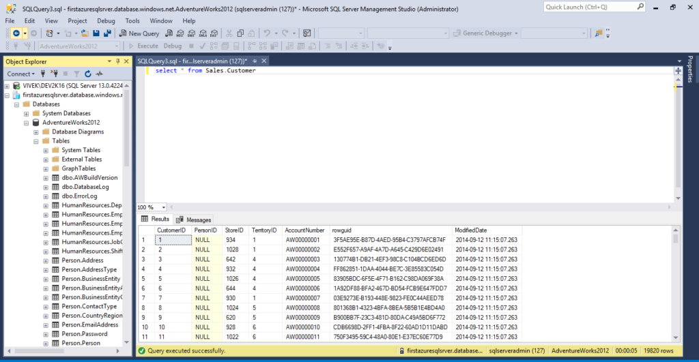
Task: Click the Parse checkmark icon
Action: coord(202,46)
